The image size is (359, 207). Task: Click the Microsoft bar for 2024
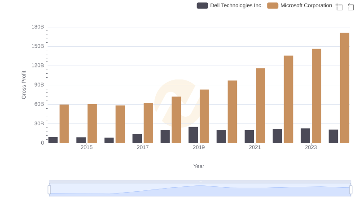click(345, 88)
